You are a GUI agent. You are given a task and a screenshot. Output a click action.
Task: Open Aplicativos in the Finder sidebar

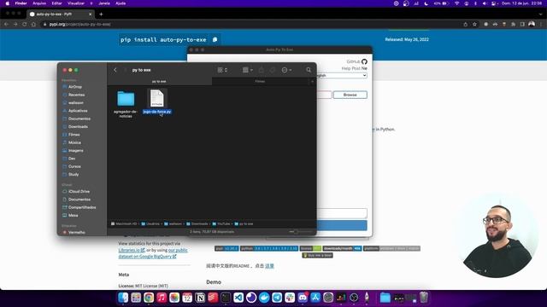coord(78,111)
